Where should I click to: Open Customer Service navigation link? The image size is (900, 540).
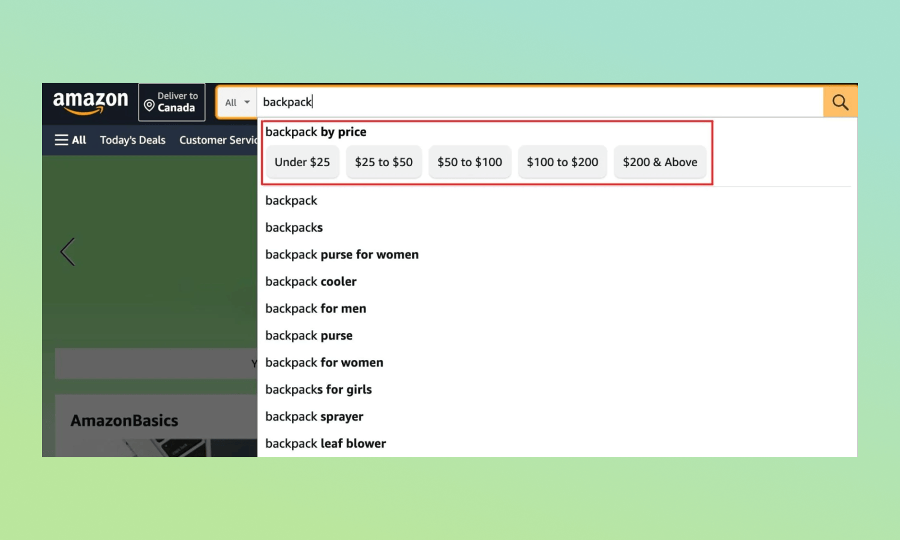218,140
